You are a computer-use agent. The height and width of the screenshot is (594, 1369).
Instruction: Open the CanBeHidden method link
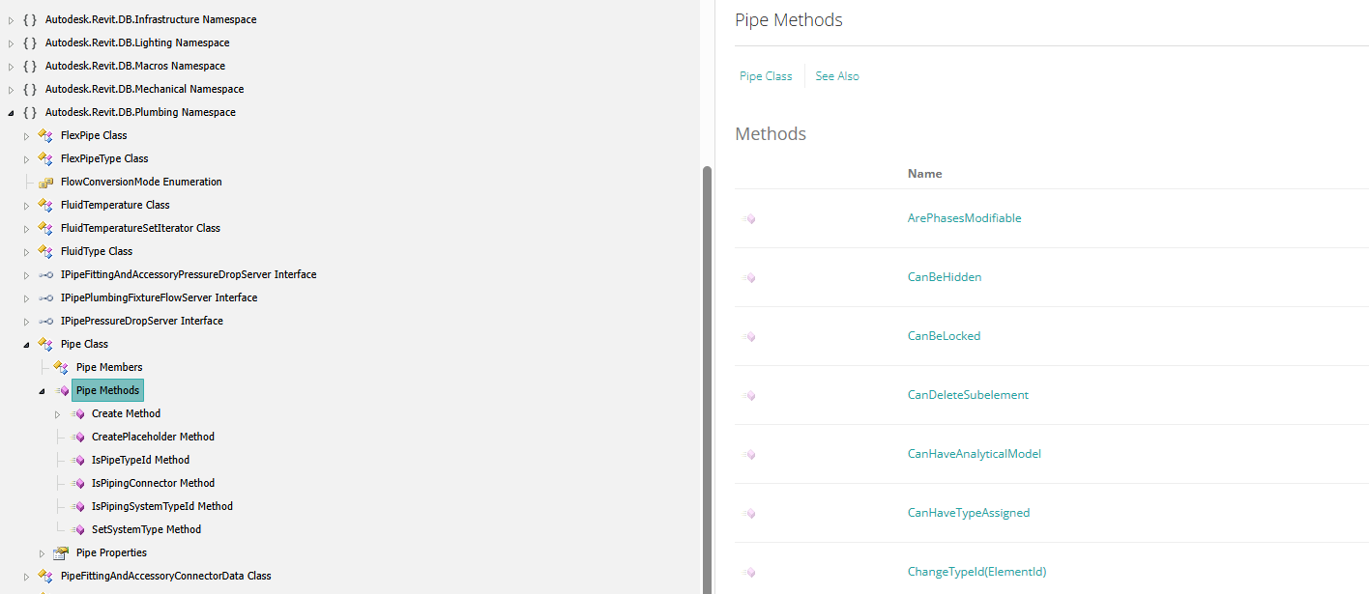(x=945, y=277)
